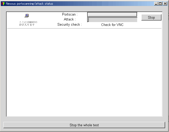Click the Nessus portscanning/attack status title
The width and height of the screenshot is (169, 132).
[29, 4]
